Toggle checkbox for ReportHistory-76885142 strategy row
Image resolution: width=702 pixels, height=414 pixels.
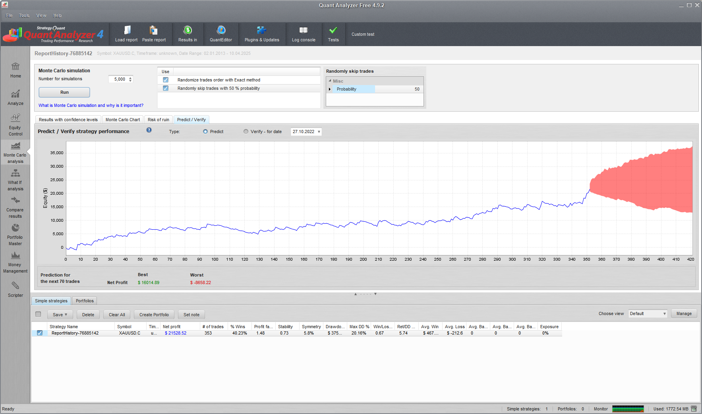[40, 333]
